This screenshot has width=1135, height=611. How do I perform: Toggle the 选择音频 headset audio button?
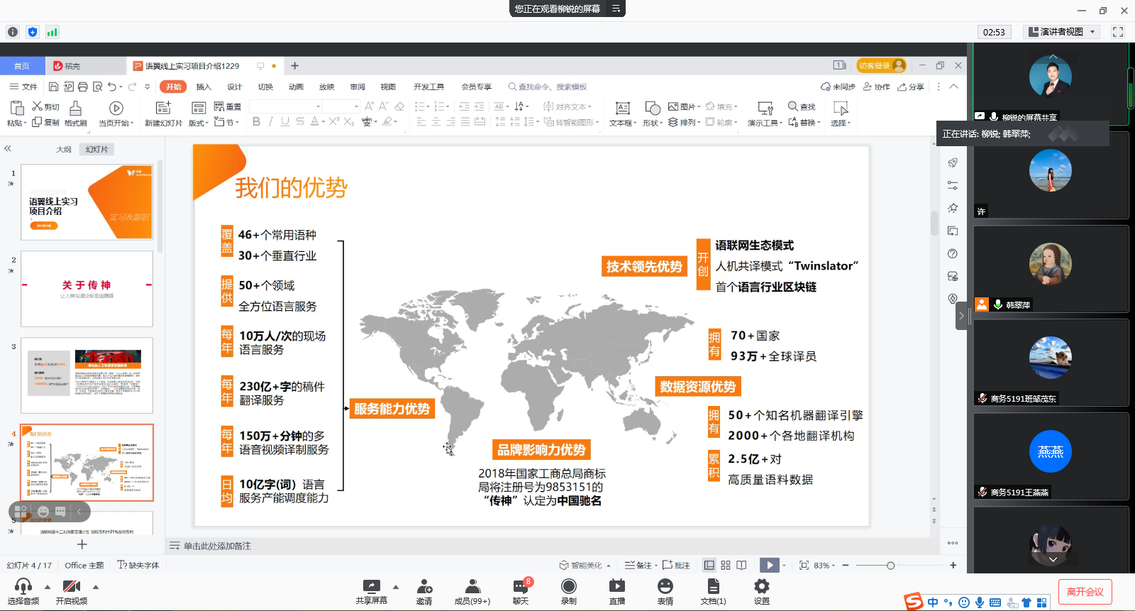23,587
